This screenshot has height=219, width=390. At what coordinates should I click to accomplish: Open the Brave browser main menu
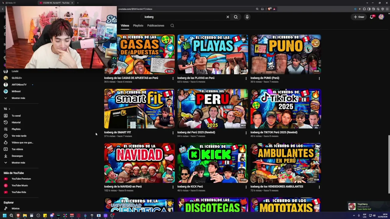387,9
